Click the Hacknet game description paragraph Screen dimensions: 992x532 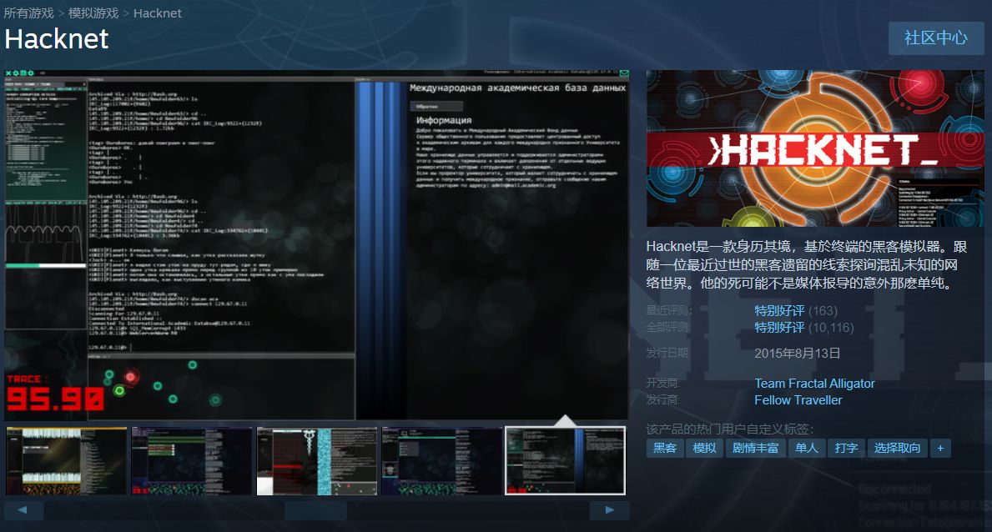pos(807,265)
